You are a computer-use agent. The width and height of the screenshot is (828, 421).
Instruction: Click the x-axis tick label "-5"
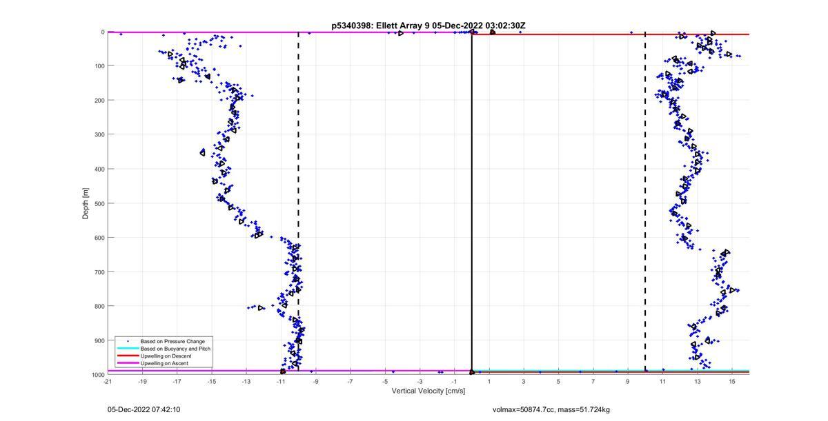(x=385, y=381)
